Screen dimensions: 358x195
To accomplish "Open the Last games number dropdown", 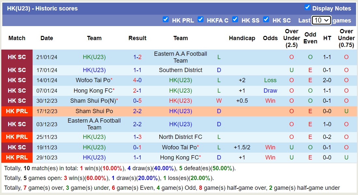I will [321, 20].
